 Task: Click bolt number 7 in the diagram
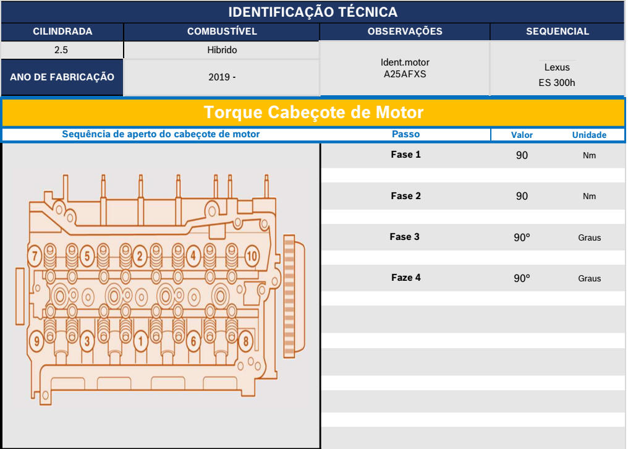[36, 255]
